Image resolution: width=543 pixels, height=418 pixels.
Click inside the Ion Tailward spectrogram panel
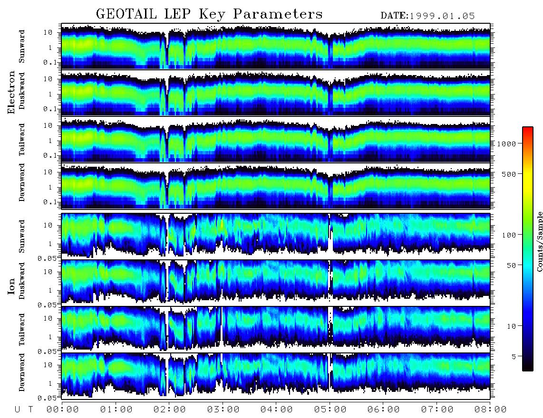276,330
